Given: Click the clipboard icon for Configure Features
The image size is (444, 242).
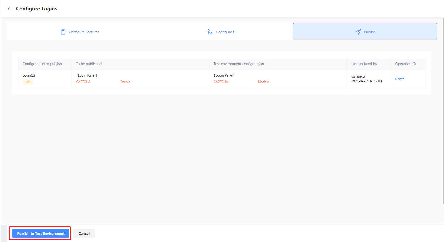Looking at the screenshot, I should pos(63,32).
